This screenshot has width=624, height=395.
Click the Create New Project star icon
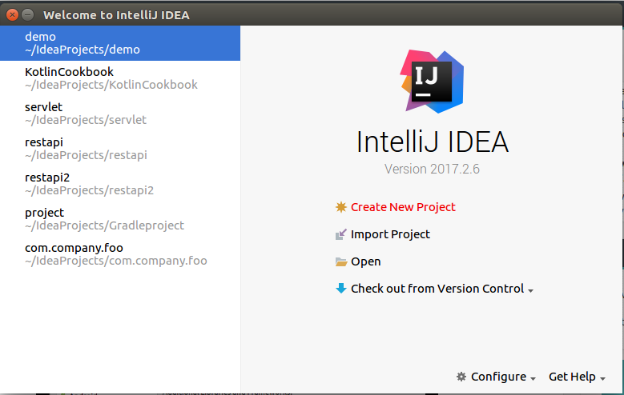(341, 207)
